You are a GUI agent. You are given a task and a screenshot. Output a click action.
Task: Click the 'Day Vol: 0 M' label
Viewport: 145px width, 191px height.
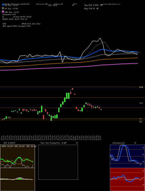click(91, 8)
